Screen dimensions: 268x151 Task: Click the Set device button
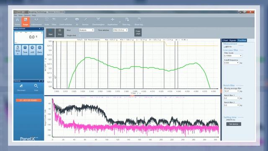click(x=234, y=124)
